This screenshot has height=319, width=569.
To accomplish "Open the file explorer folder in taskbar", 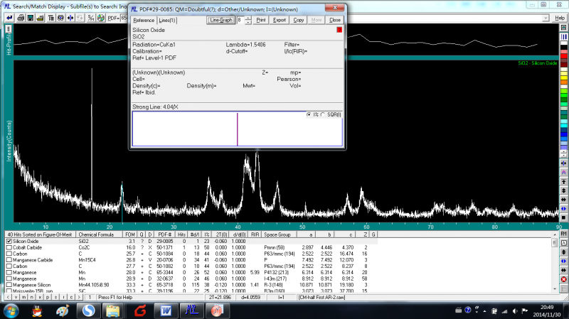I will (114, 310).
